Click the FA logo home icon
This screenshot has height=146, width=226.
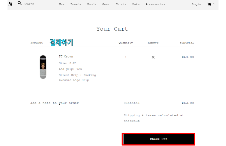[x=10, y=4]
